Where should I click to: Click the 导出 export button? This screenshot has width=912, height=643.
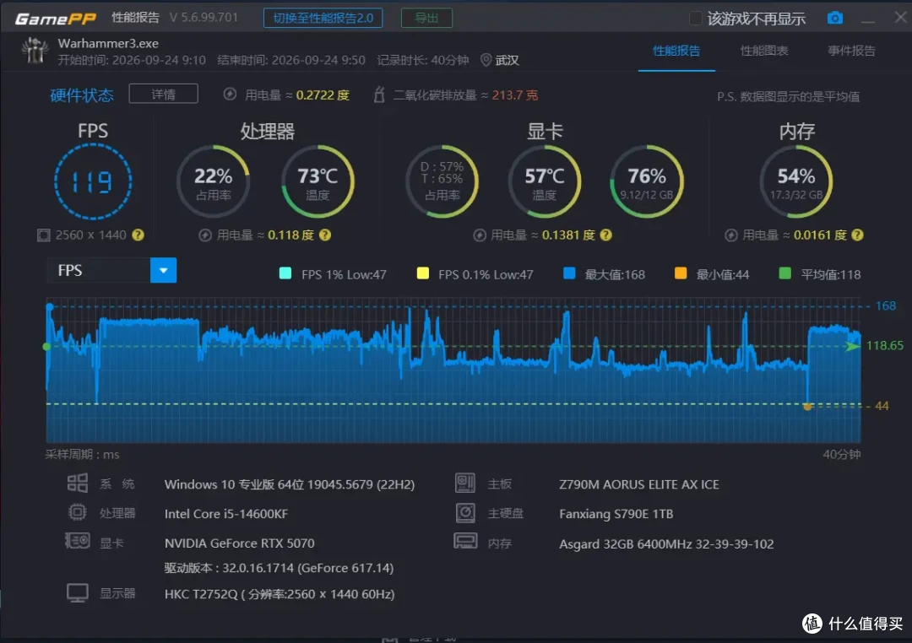tap(426, 18)
